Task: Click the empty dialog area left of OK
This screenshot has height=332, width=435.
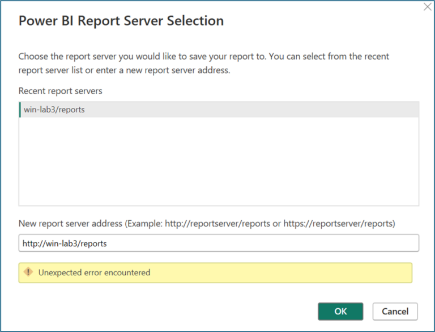Action: pyautogui.click(x=170, y=311)
